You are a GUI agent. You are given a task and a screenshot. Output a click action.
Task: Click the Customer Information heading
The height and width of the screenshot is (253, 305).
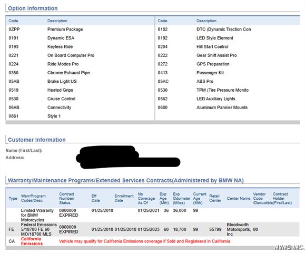[36, 140]
